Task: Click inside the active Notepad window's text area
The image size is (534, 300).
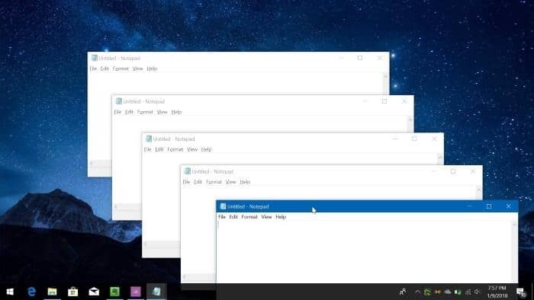Action: (365, 251)
